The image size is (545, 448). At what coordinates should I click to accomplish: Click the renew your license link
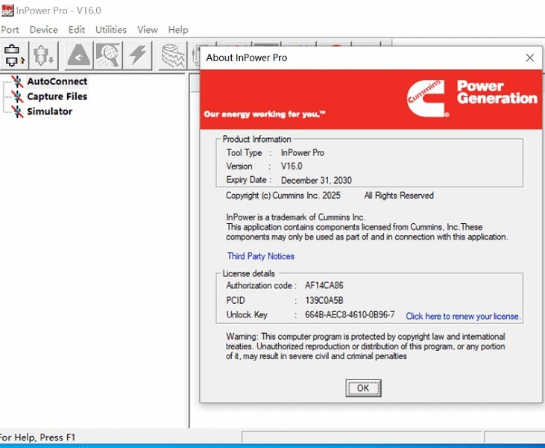coord(463,316)
